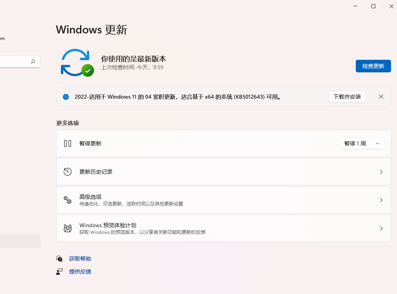Click 下载并安装 for KB5012643
This screenshot has width=397, height=294.
(x=347, y=96)
